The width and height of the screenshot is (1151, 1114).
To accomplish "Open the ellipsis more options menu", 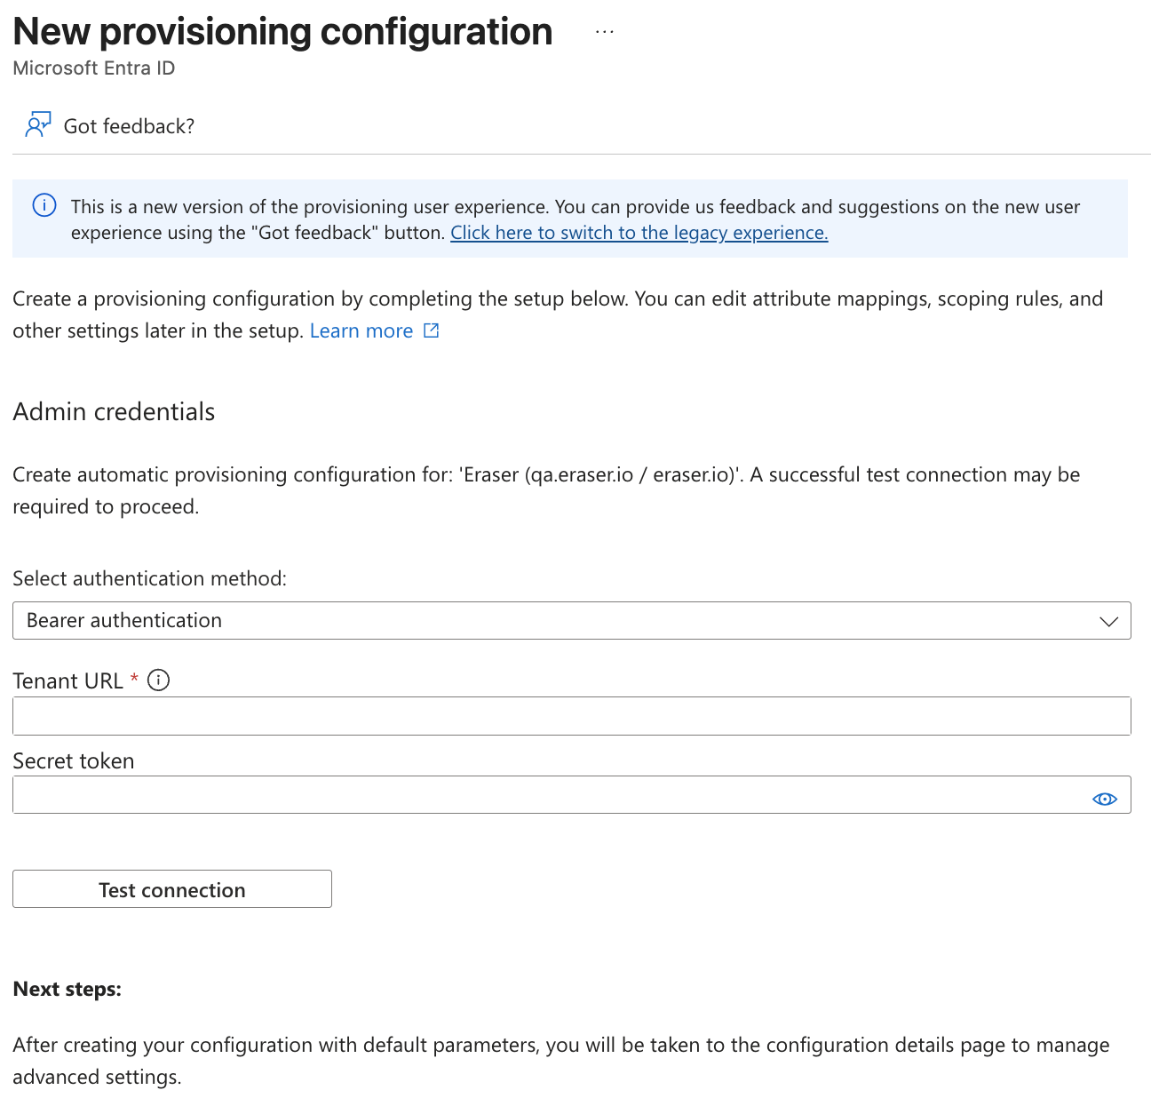I will pos(605,32).
